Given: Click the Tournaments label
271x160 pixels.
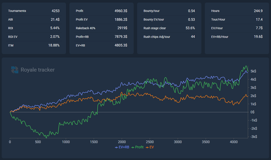Looking at the screenshot, I should (17, 11).
